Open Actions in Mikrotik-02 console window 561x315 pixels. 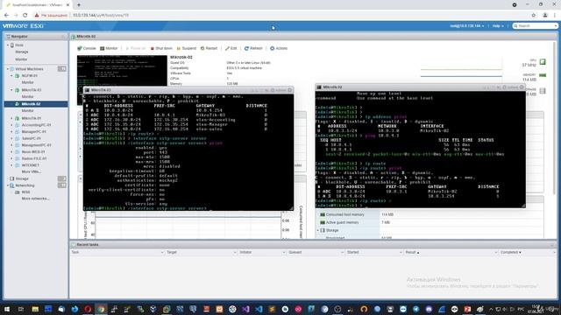click(510, 87)
